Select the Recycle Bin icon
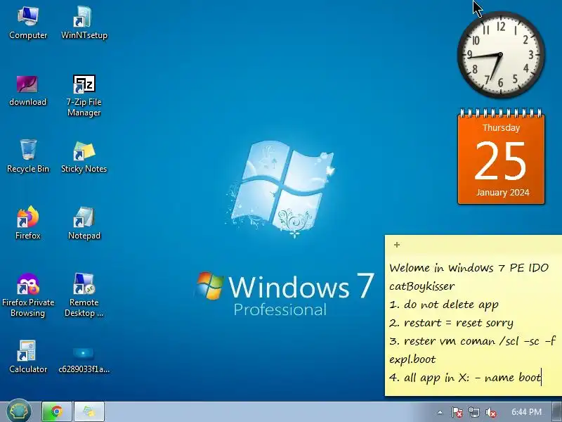This screenshot has height=422, width=562. point(28,157)
